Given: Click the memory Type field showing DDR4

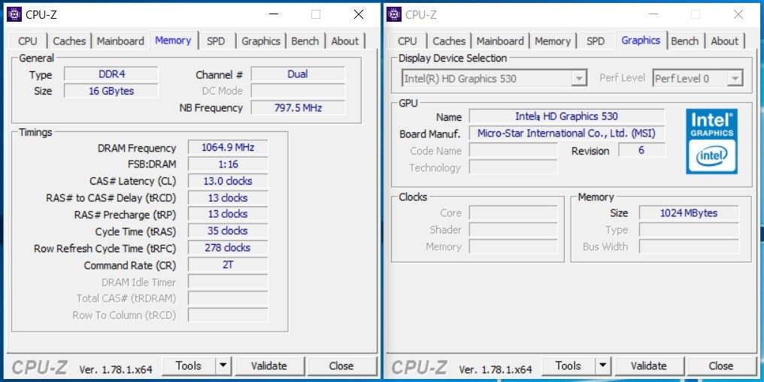Looking at the screenshot, I should tap(111, 74).
